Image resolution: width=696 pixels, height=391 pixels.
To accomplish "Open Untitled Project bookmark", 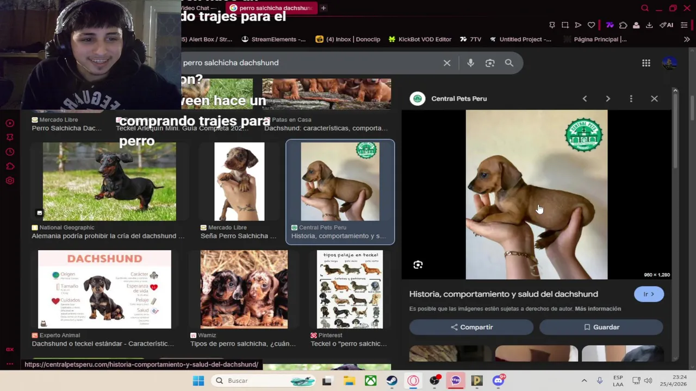I will click(520, 39).
